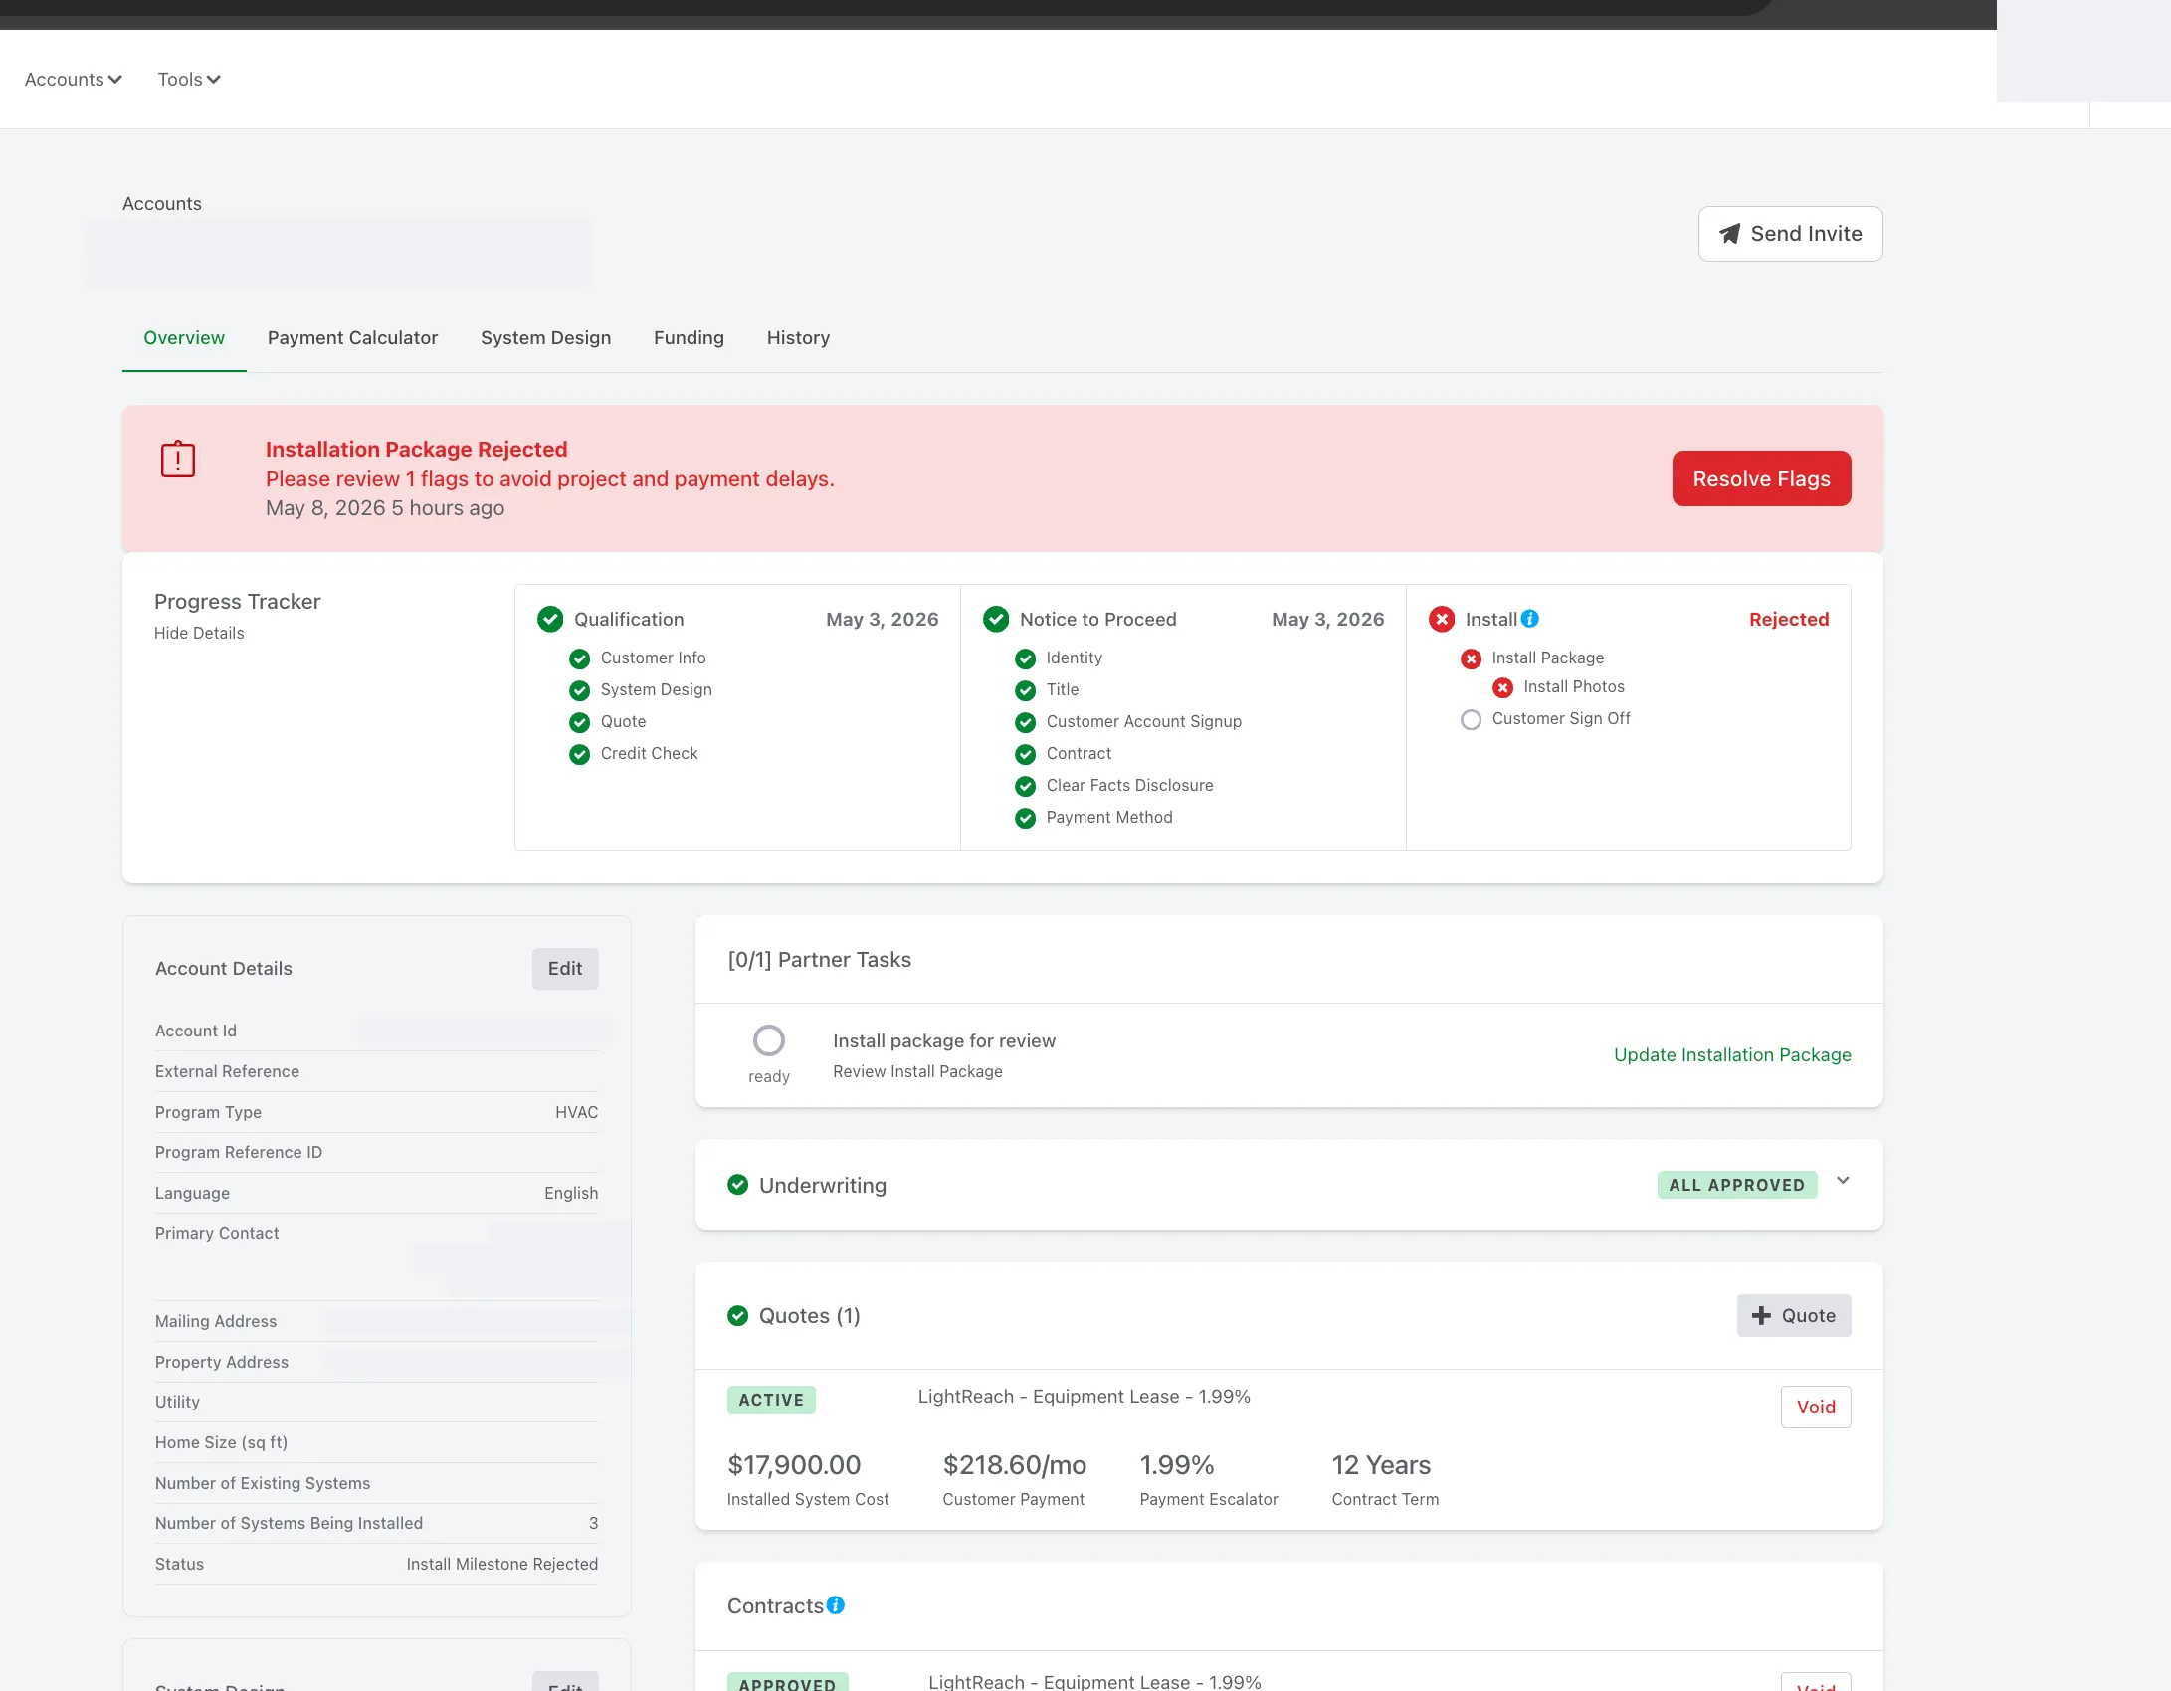This screenshot has width=2171, height=1691.
Task: Click the paper plane icon in Send Invite
Action: 1730,234
